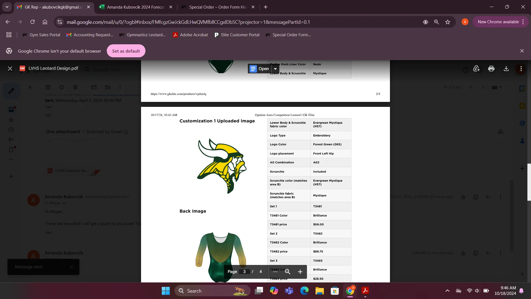Open Adobe Acrobat bookmark
Viewport: 531px width, 299px height.
click(x=190, y=35)
